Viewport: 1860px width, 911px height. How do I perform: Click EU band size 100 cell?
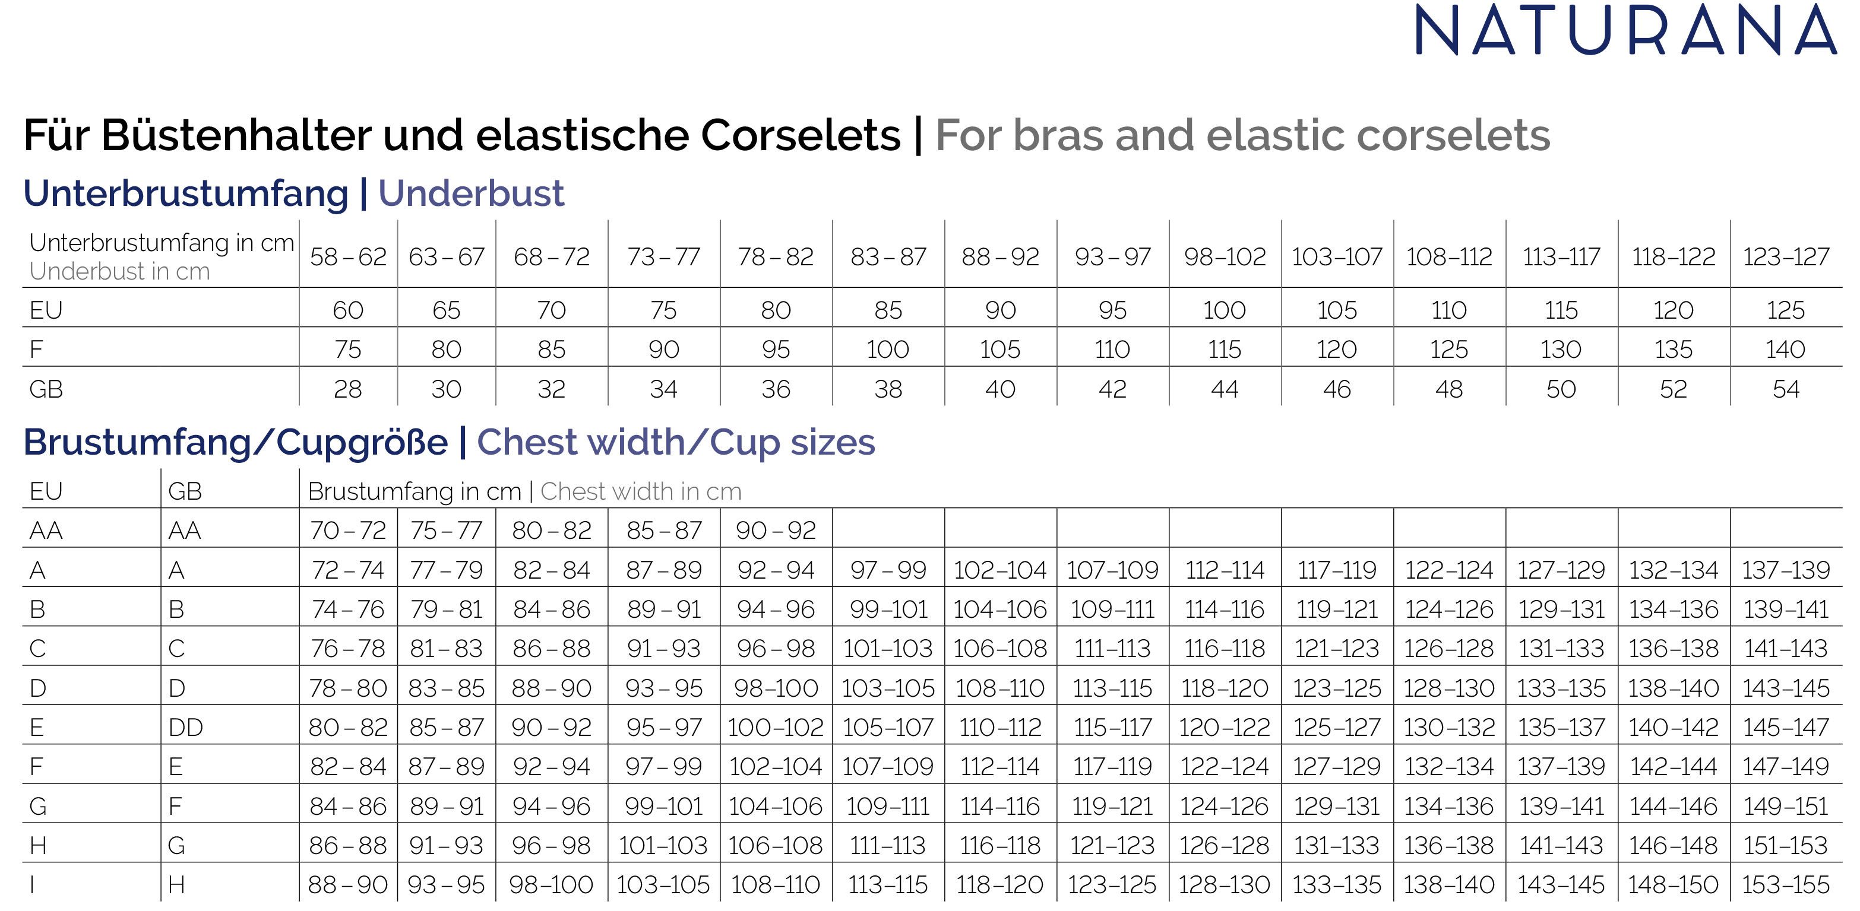point(1225,310)
